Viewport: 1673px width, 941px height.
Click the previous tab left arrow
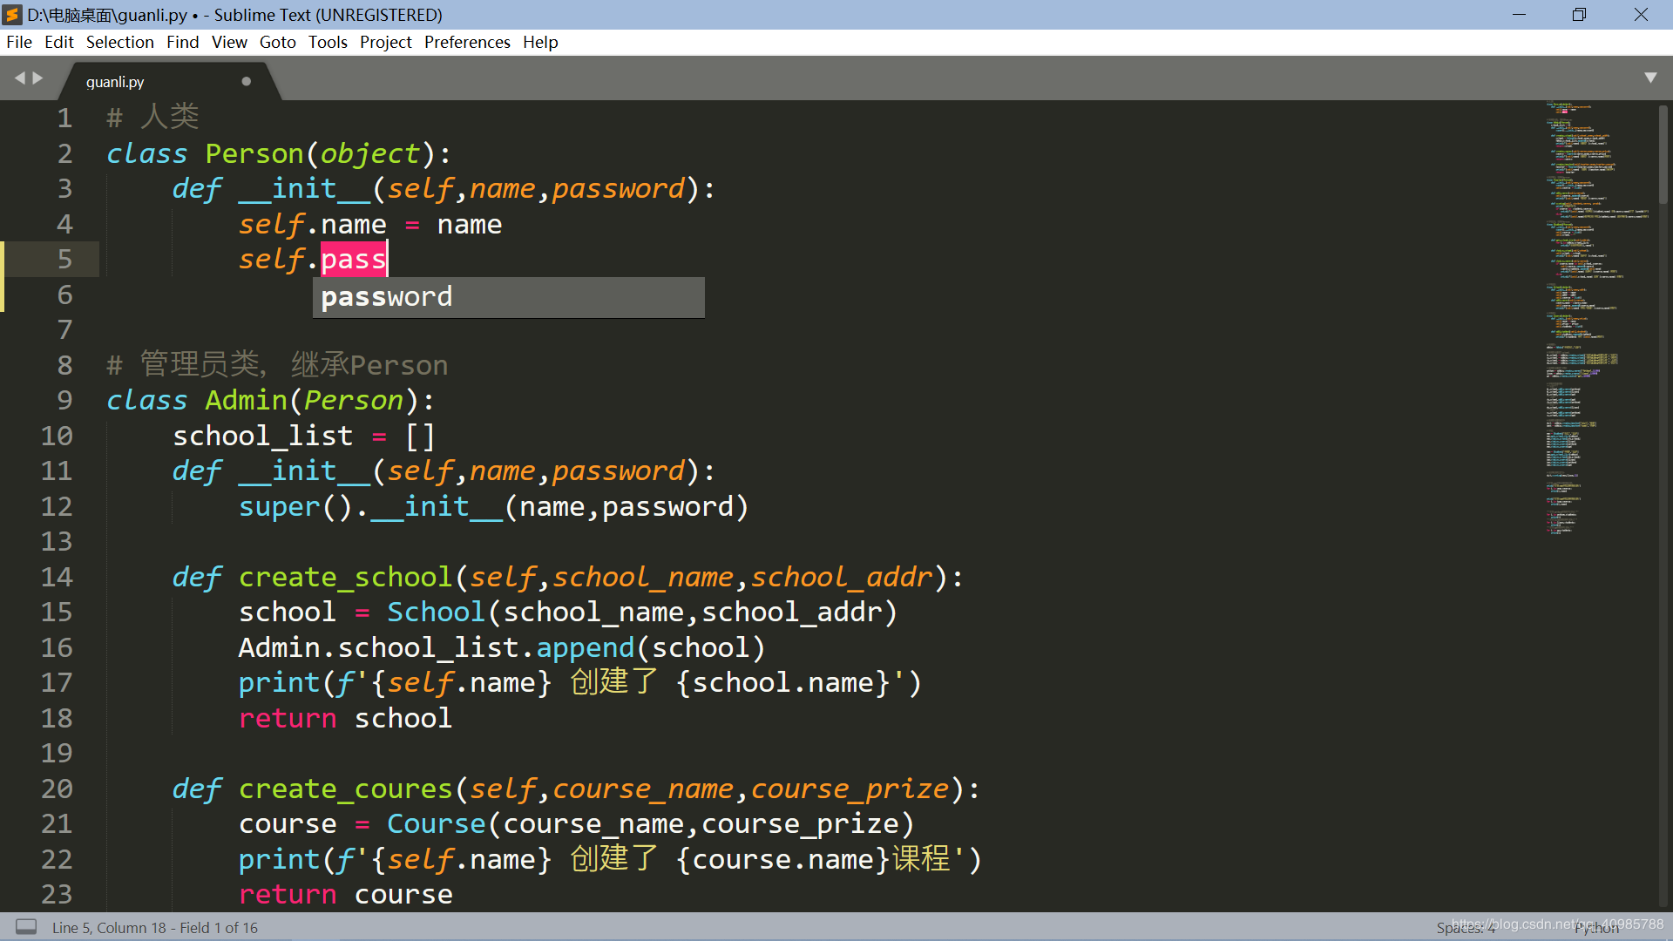(x=19, y=78)
